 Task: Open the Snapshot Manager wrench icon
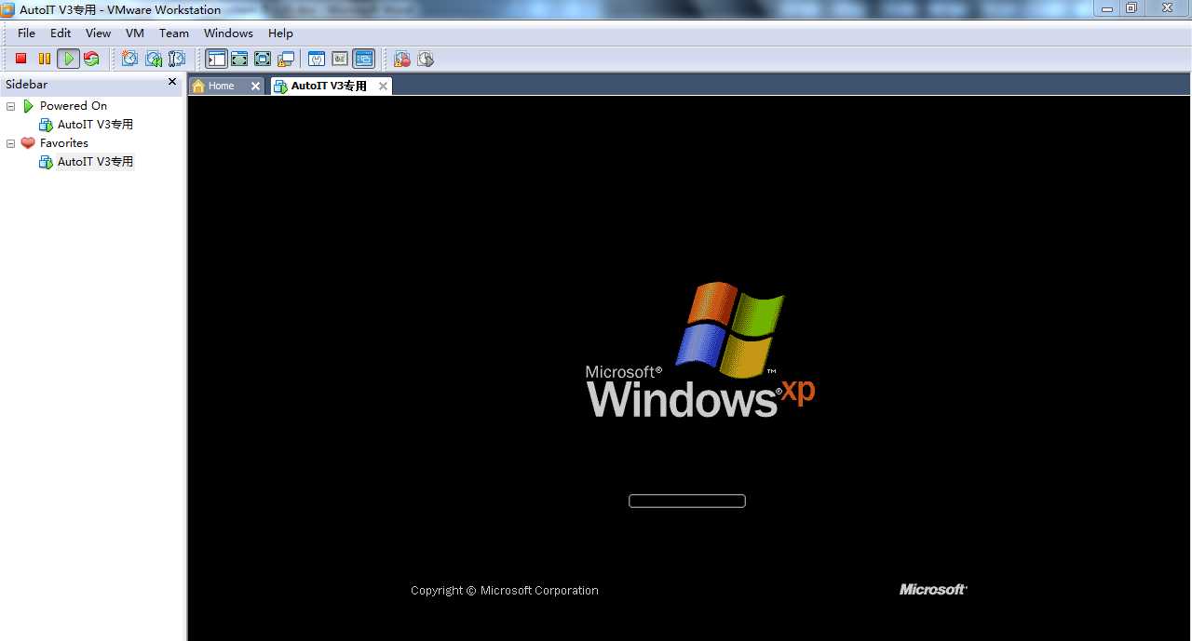[177, 59]
